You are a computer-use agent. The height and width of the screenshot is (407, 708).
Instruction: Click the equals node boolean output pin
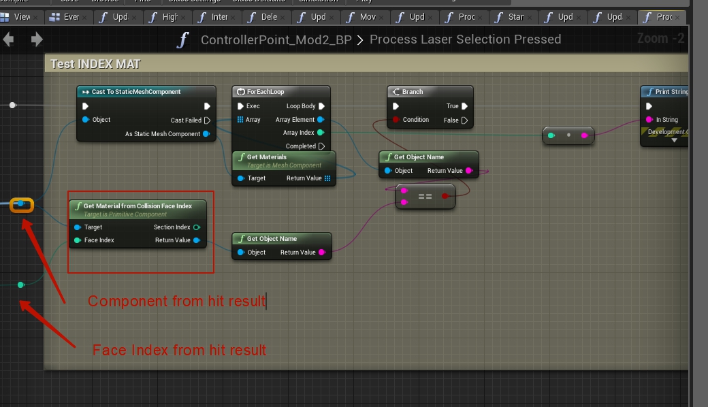click(x=445, y=196)
